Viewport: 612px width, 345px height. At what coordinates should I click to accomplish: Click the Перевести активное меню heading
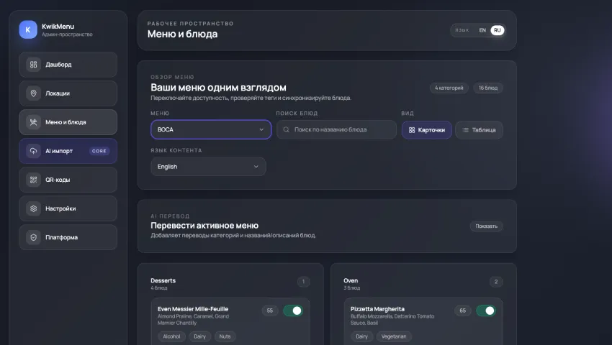click(x=204, y=225)
